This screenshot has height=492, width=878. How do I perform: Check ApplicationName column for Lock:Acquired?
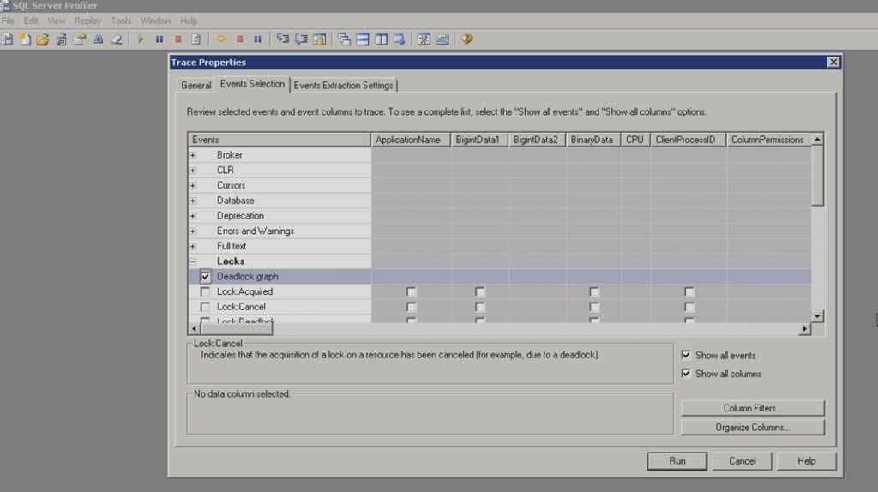tap(411, 291)
